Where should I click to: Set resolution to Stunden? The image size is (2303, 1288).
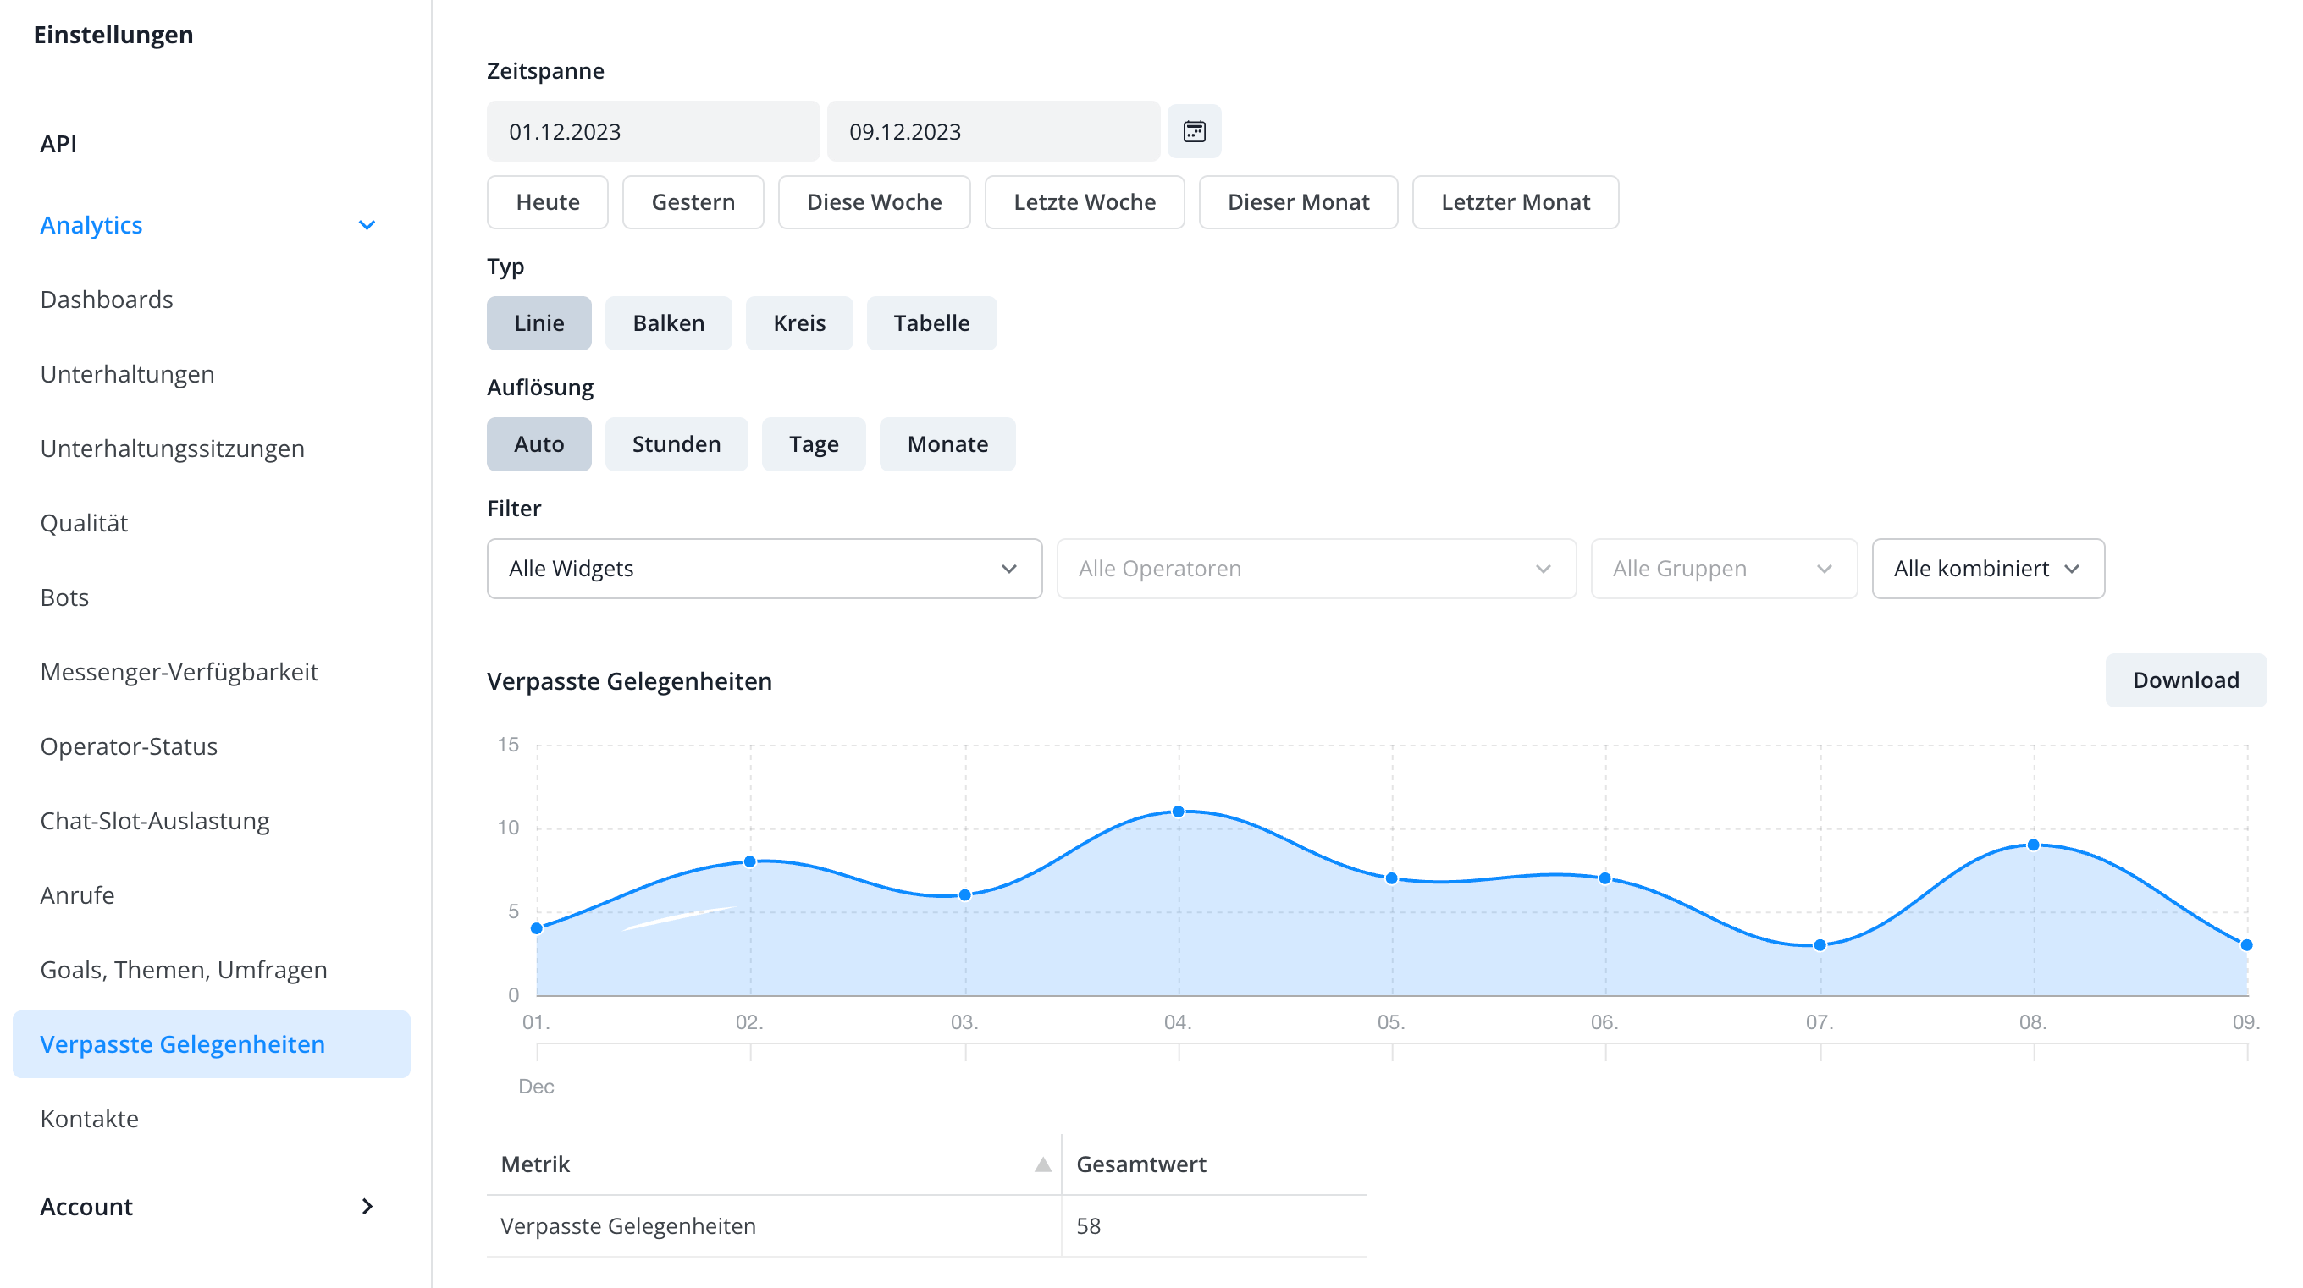pos(675,444)
